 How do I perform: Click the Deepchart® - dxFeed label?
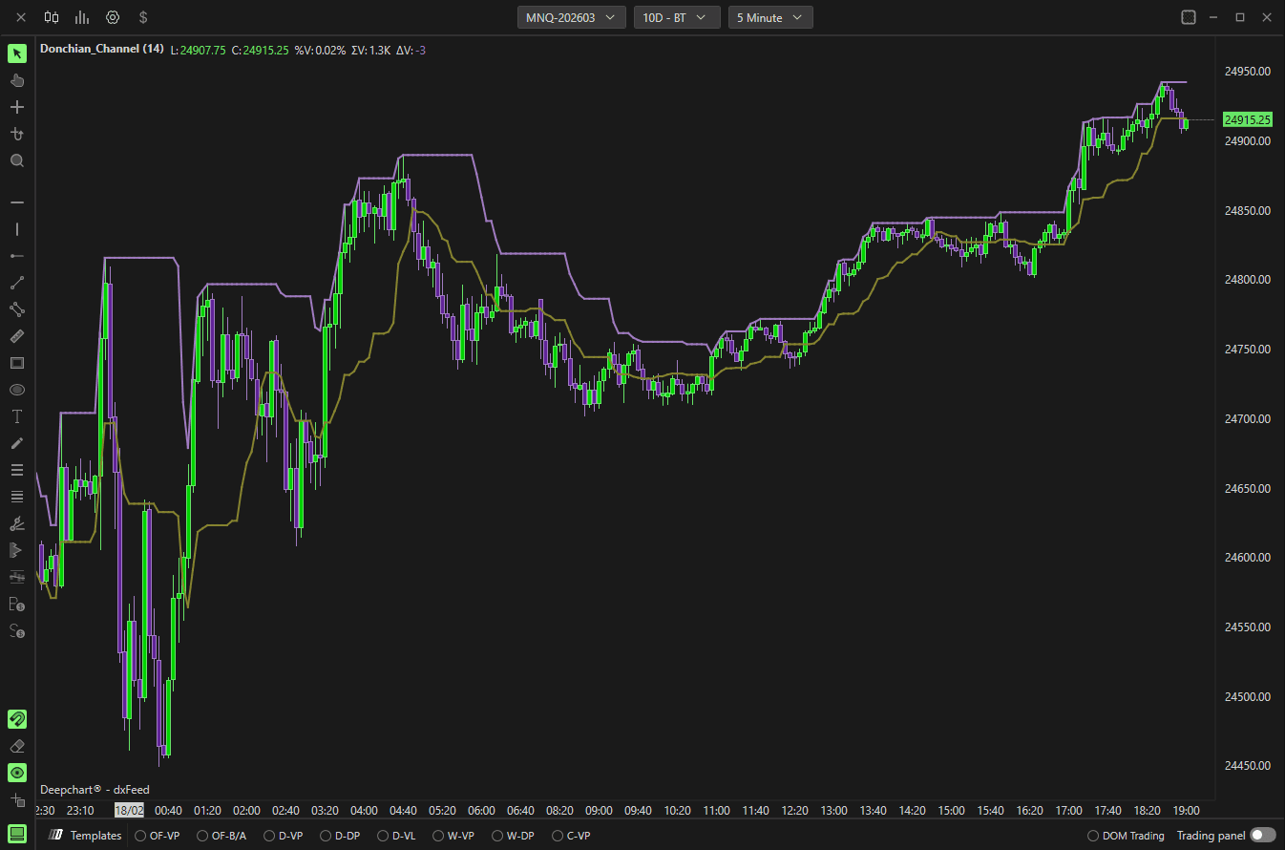[95, 790]
